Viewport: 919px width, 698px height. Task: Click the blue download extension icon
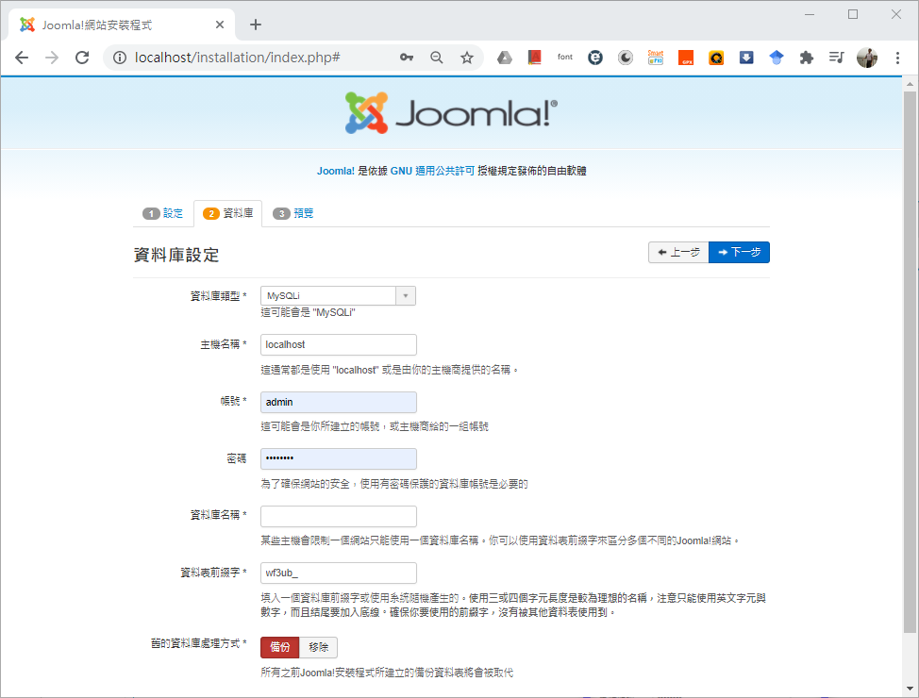(x=746, y=58)
